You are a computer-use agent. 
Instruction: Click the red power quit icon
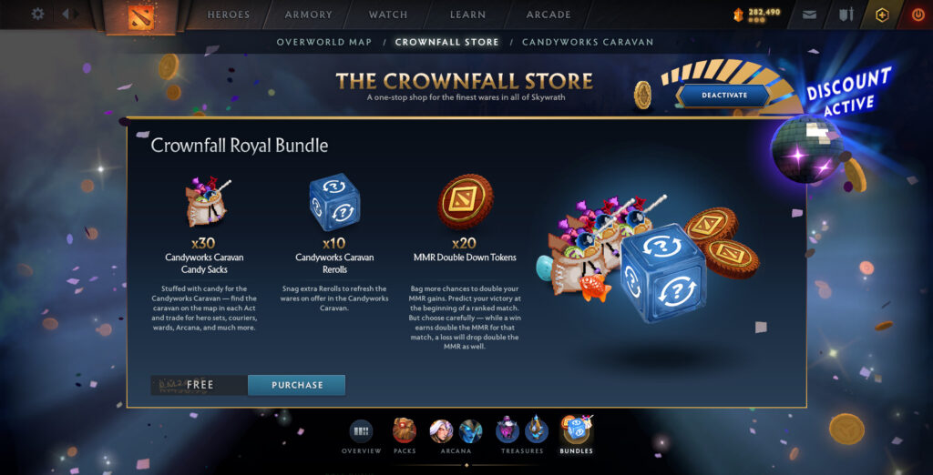[918, 15]
